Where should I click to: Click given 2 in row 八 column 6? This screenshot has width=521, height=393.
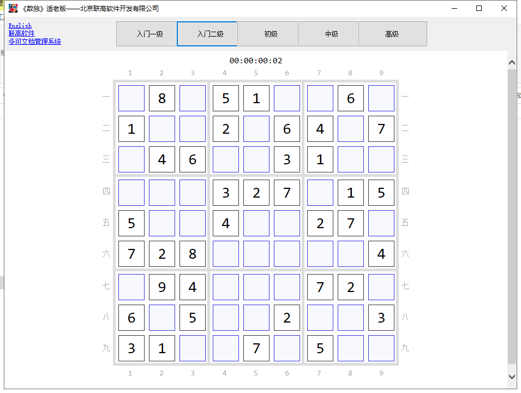point(287,318)
